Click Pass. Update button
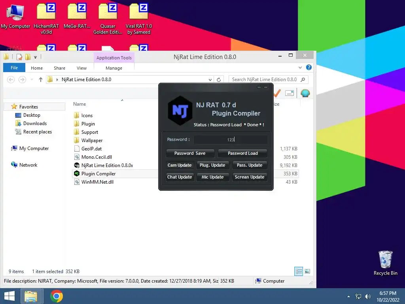Screen dimensions: 405x304 250,165
